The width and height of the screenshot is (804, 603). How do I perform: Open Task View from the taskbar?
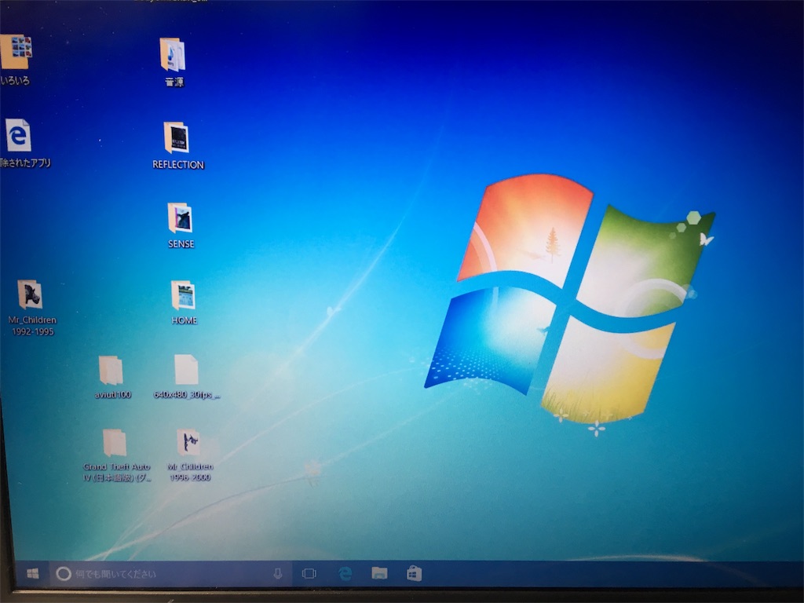tap(309, 573)
